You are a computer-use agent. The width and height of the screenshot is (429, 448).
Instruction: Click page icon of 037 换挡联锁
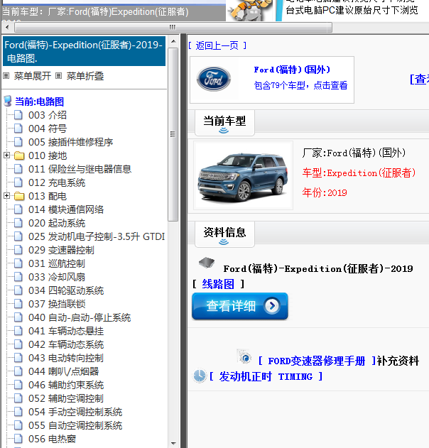pos(18,304)
